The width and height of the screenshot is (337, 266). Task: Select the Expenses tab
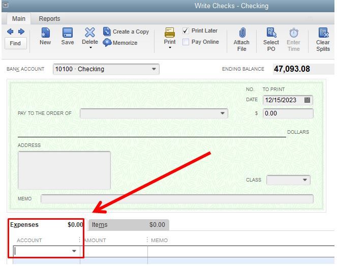46,225
